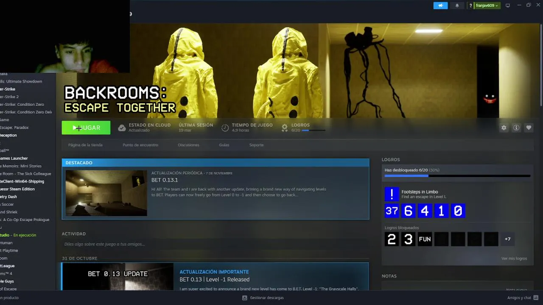543x305 pixels.
Task: Select Rocket League in library list
Action: pos(7,266)
